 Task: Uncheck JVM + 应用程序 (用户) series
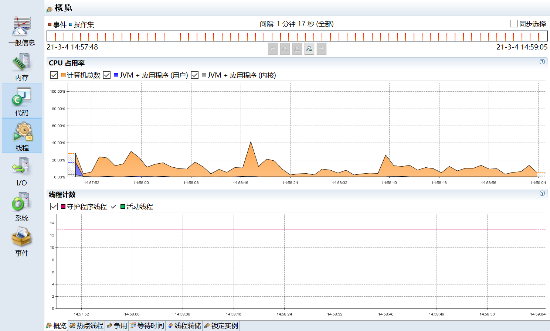click(106, 75)
